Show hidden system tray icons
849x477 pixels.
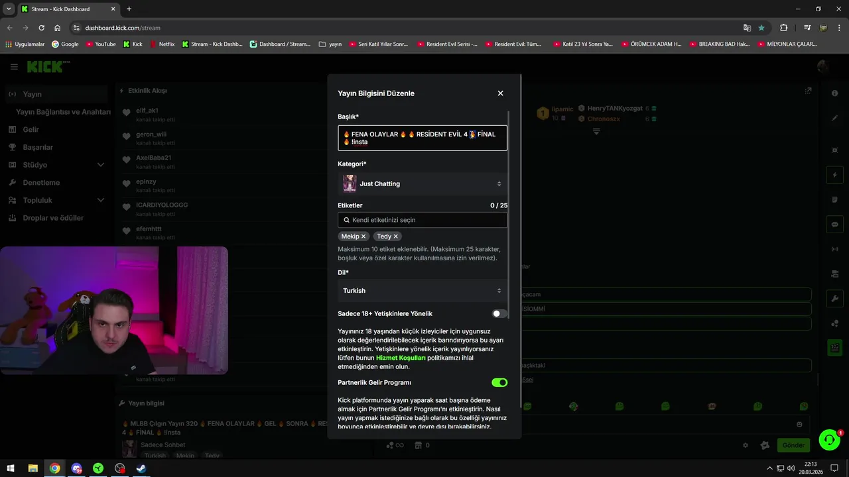point(769,468)
